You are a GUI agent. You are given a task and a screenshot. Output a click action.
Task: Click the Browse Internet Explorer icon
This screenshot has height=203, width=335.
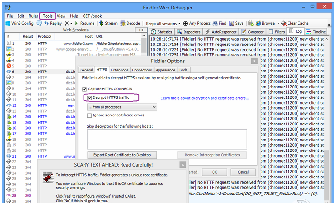(258, 23)
